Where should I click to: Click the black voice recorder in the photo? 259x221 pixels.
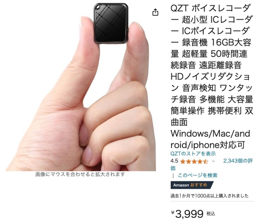point(111,23)
